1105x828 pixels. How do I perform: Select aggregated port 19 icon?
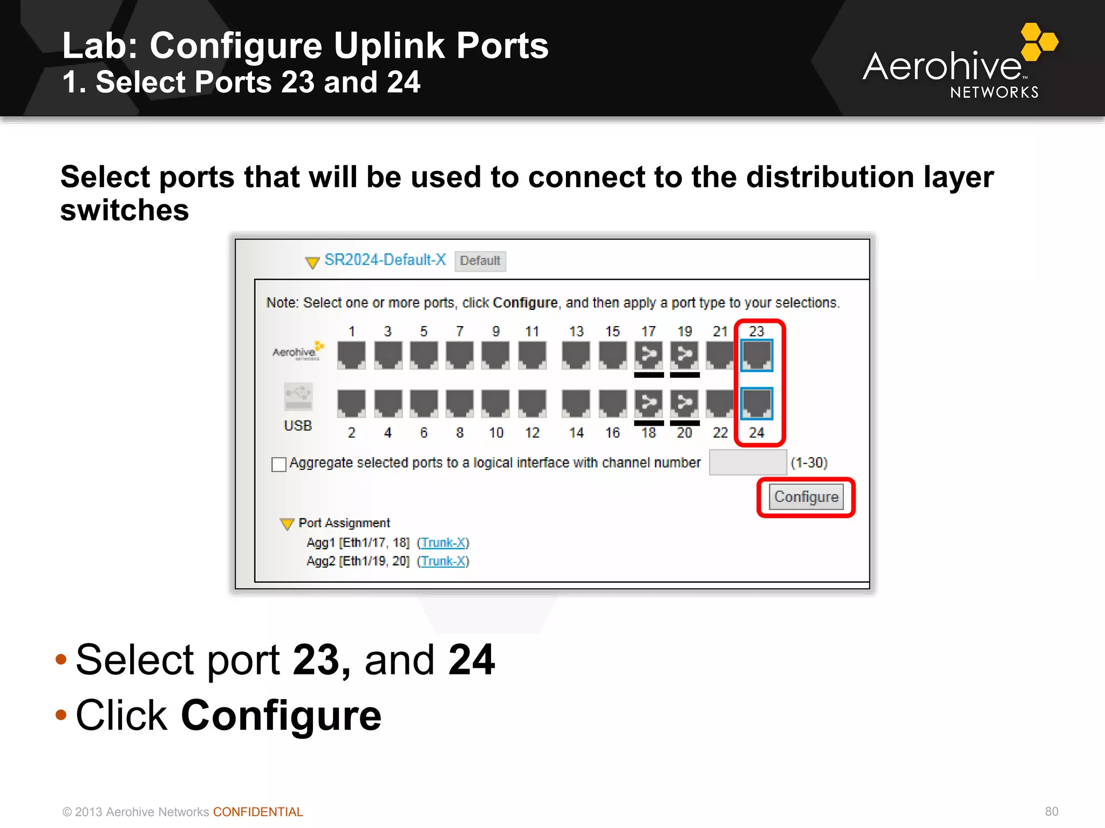pyautogui.click(x=684, y=355)
